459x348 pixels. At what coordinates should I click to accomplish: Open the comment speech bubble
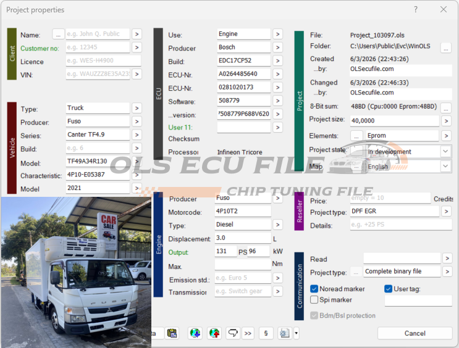coord(233,333)
